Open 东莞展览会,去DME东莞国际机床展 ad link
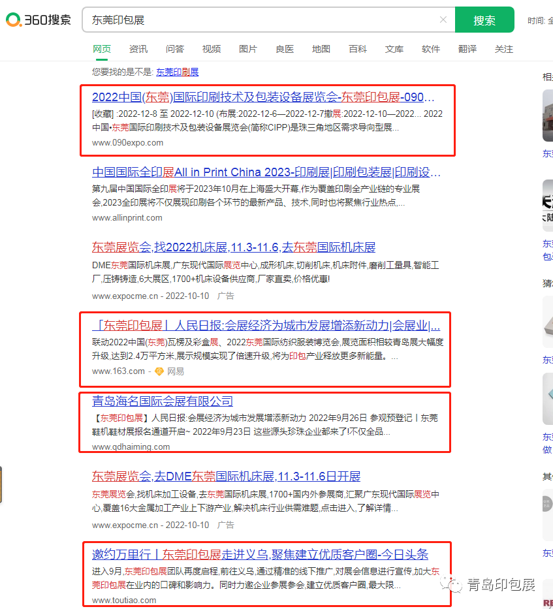Screen dimensions: 553x609 pyautogui.click(x=226, y=476)
